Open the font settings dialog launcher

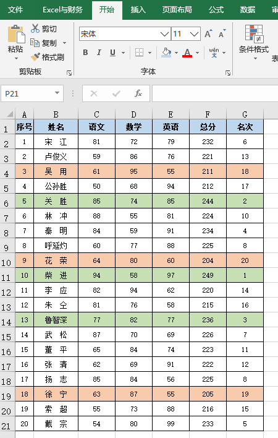228,73
